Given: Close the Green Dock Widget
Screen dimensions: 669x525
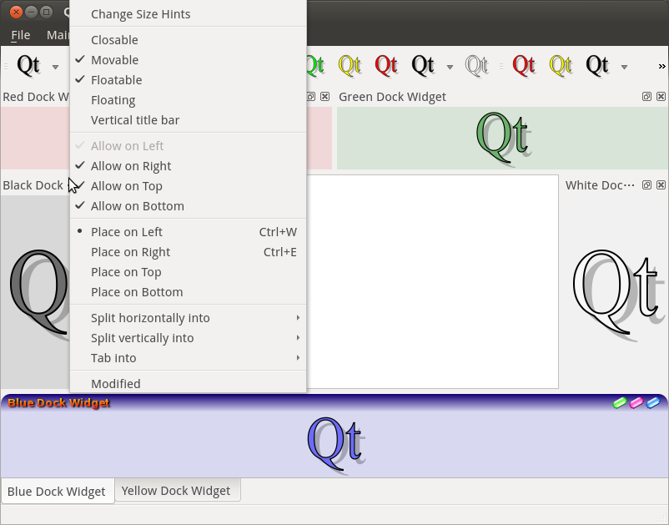Looking at the screenshot, I should tap(661, 97).
